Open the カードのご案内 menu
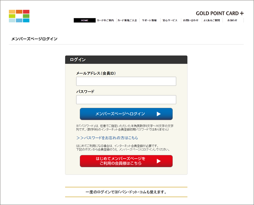The image size is (254, 205). (105, 20)
